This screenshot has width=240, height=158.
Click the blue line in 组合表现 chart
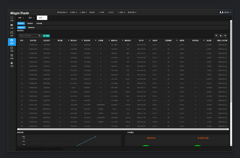pos(86,141)
